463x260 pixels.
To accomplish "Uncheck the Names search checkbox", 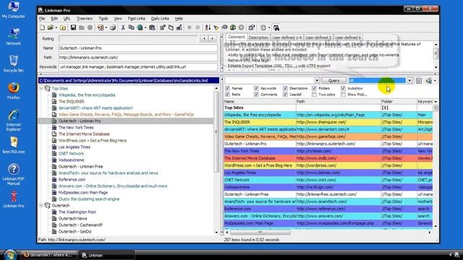I will click(x=227, y=88).
